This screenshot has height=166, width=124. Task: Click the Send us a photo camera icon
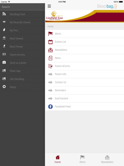4,62
